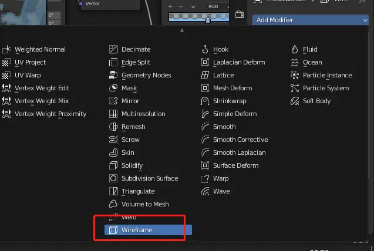This screenshot has height=251, width=374.
Task: Click the Subdivision Surface icon
Action: 113,178
